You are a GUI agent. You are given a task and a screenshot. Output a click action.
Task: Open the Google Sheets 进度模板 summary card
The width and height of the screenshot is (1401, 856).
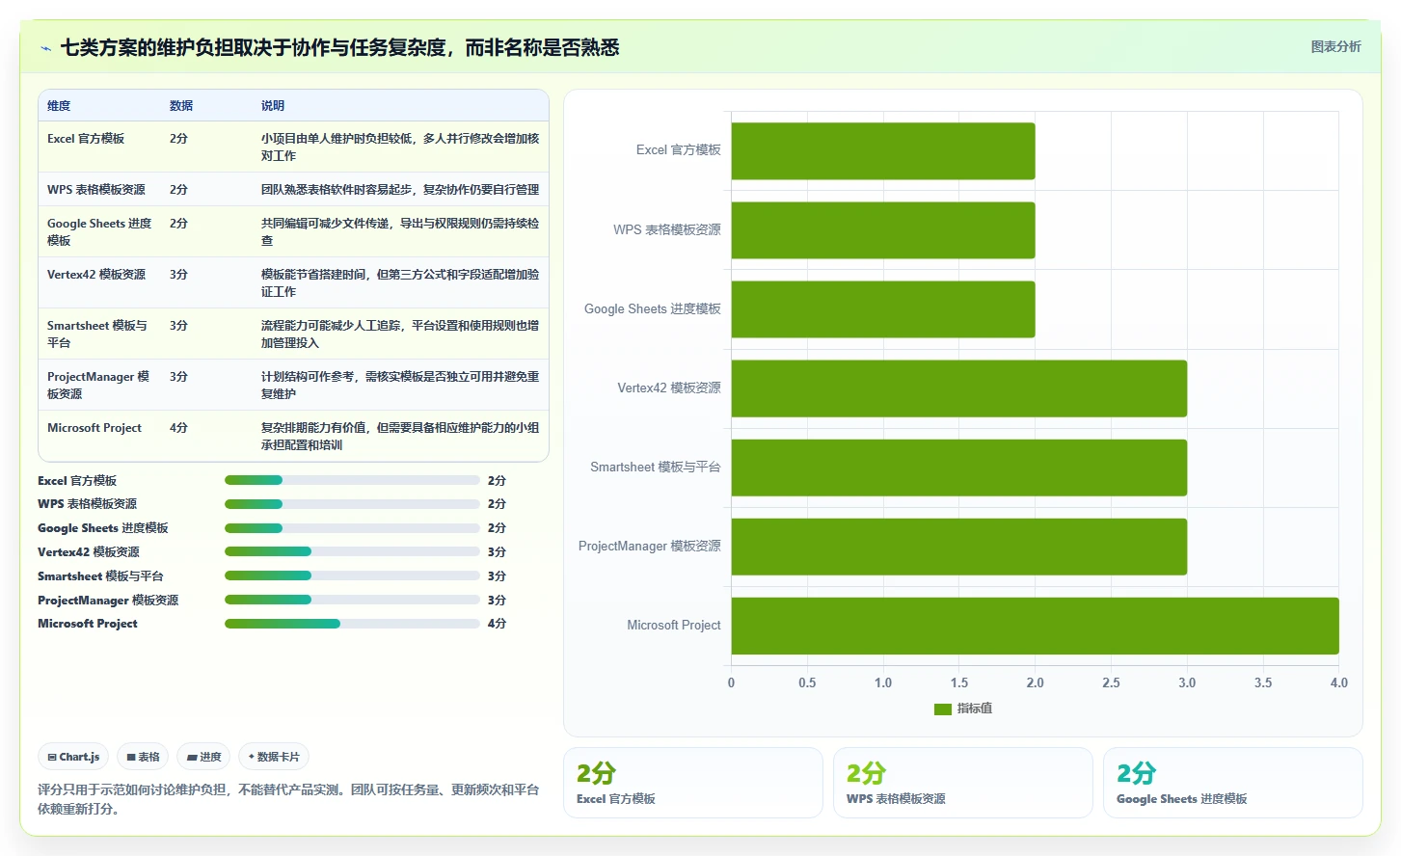click(1233, 783)
